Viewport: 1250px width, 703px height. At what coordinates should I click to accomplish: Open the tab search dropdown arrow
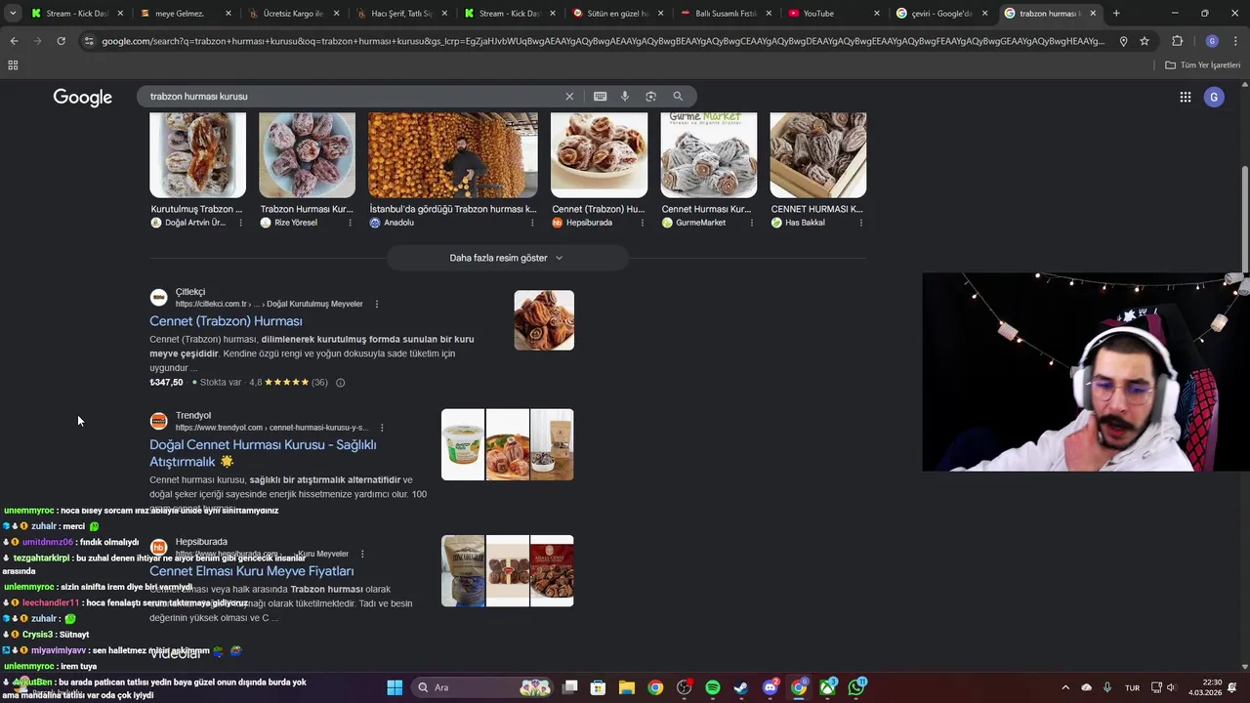click(13, 14)
